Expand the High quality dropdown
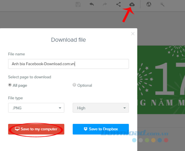 101,108
